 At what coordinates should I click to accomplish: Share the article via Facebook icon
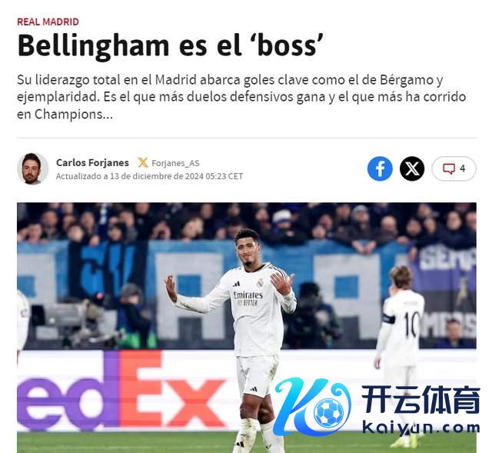[380, 168]
